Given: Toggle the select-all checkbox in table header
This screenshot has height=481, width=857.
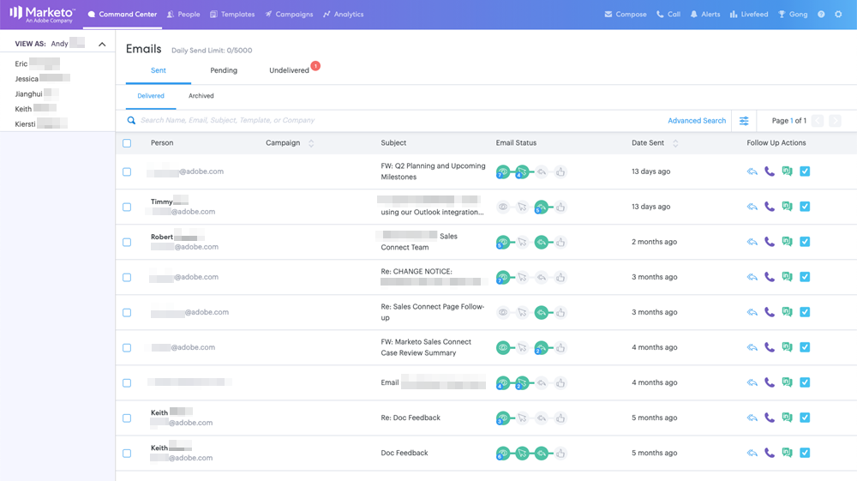Looking at the screenshot, I should (x=127, y=143).
